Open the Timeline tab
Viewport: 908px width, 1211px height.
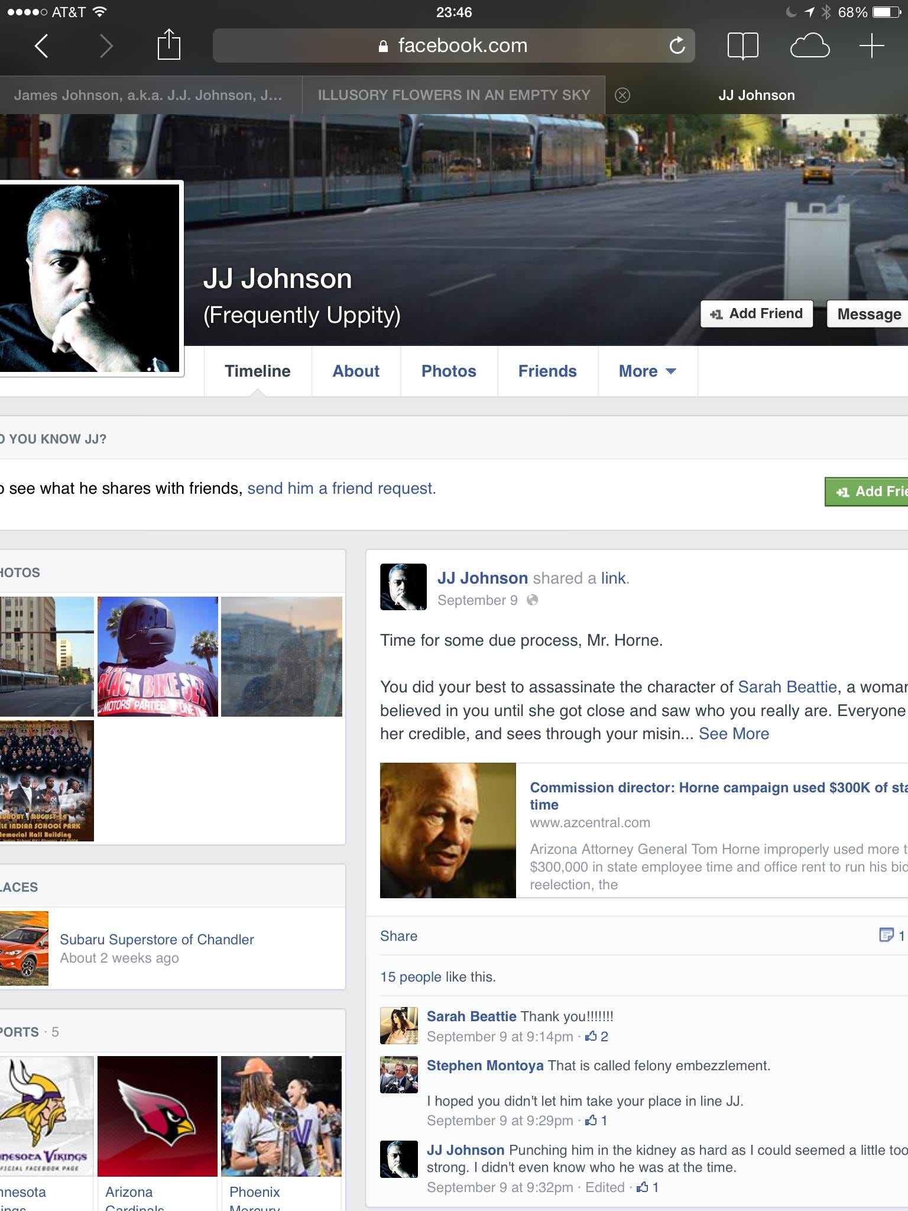click(x=258, y=371)
